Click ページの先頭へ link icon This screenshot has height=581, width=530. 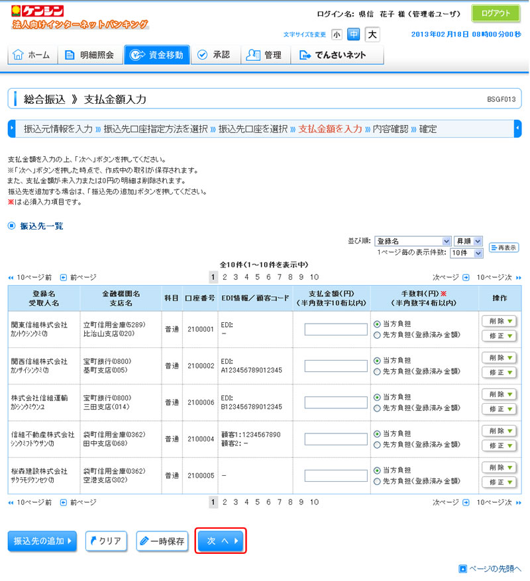463,568
